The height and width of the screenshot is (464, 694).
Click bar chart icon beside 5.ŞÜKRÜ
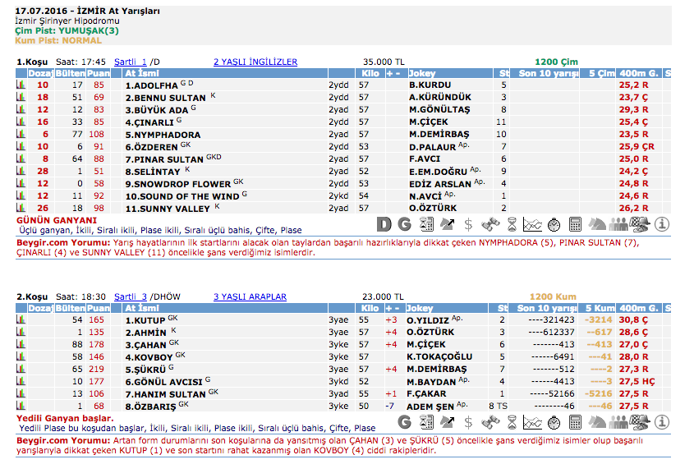point(21,369)
